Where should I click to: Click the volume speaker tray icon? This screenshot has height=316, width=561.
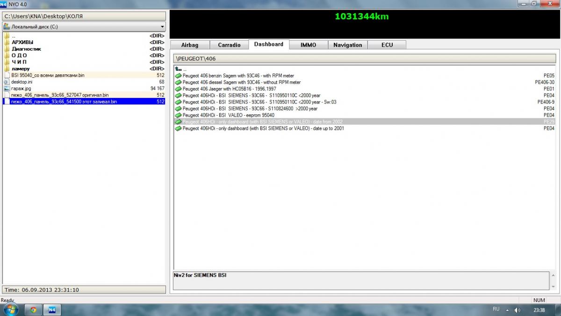tap(518, 310)
